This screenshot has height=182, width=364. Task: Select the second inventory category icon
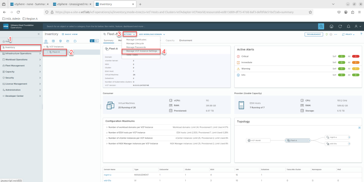point(53,41)
